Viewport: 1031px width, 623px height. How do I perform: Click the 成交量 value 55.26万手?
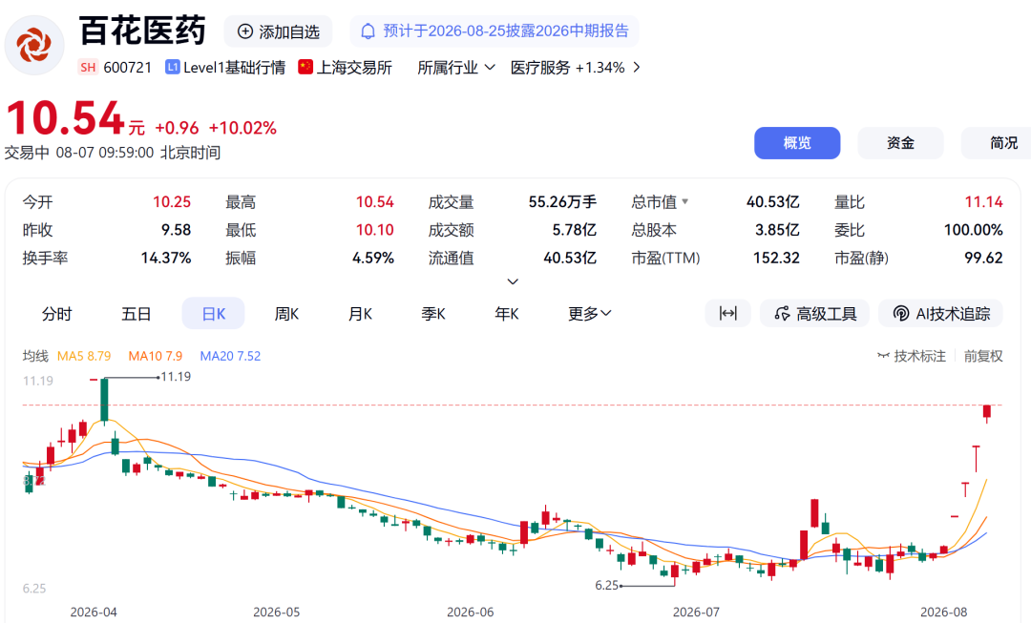562,201
